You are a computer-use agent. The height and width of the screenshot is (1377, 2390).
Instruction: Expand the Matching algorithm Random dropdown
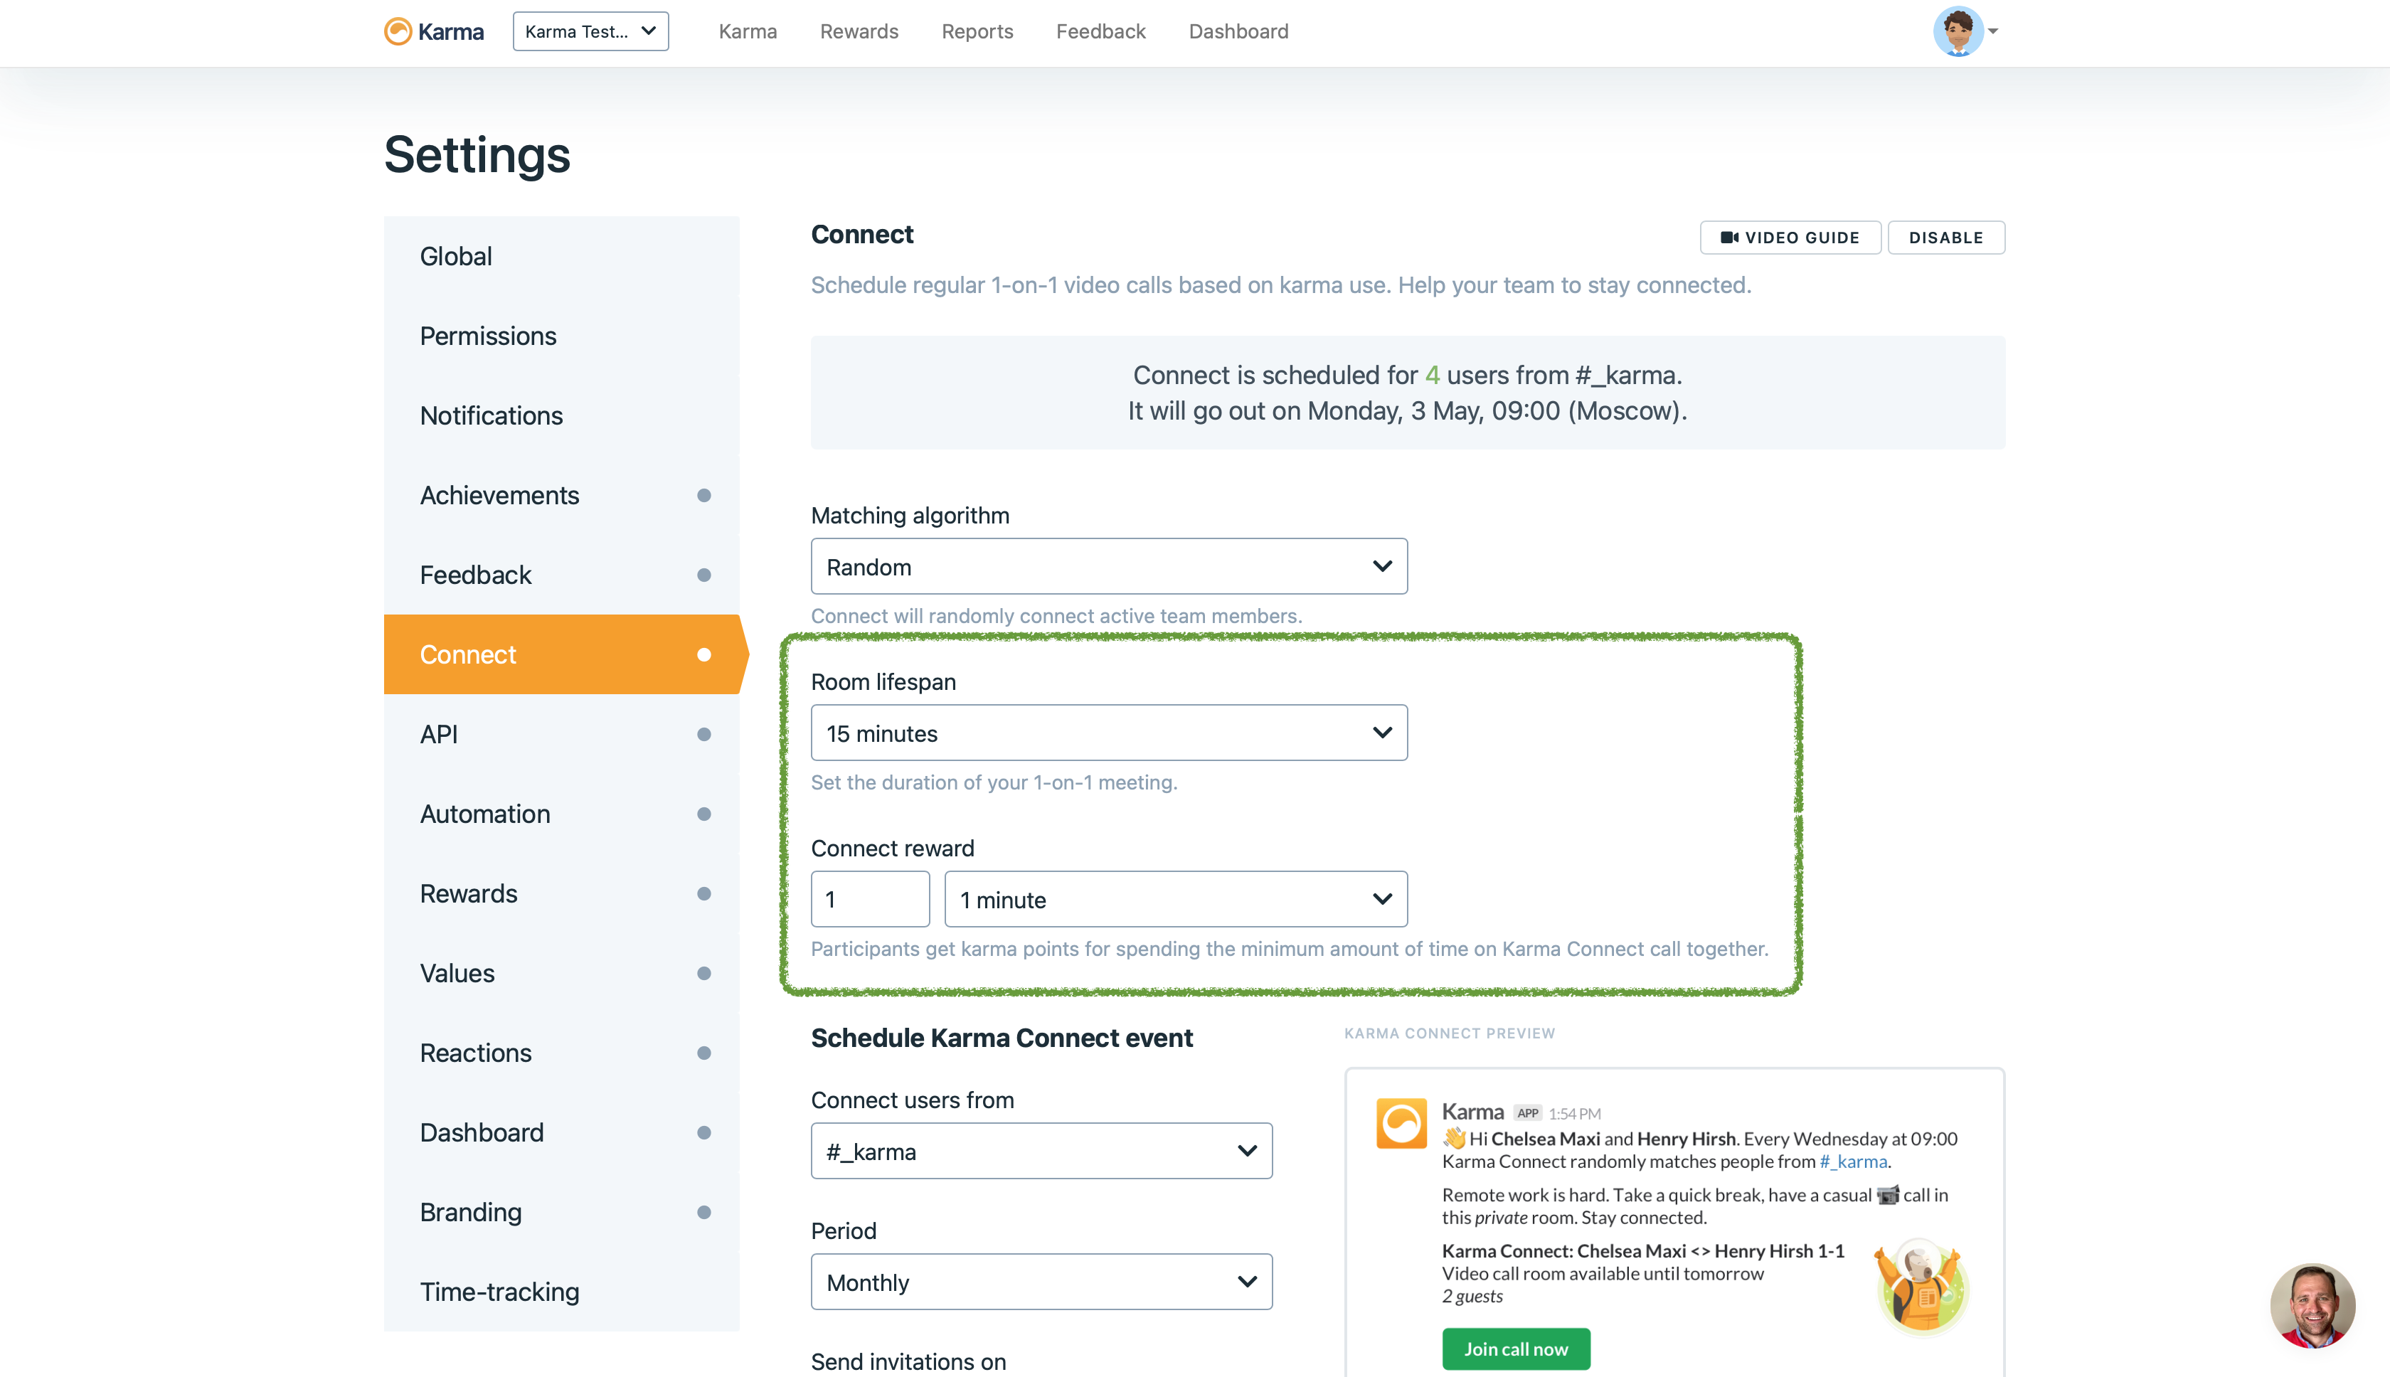point(1108,566)
